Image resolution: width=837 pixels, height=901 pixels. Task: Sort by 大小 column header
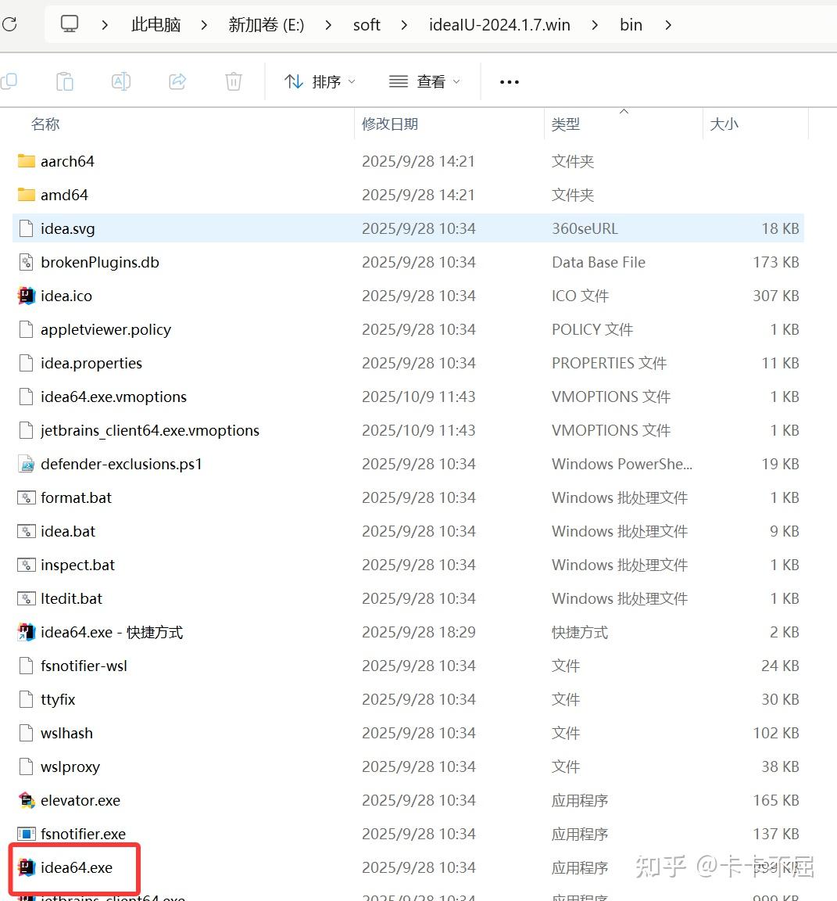[x=724, y=124]
